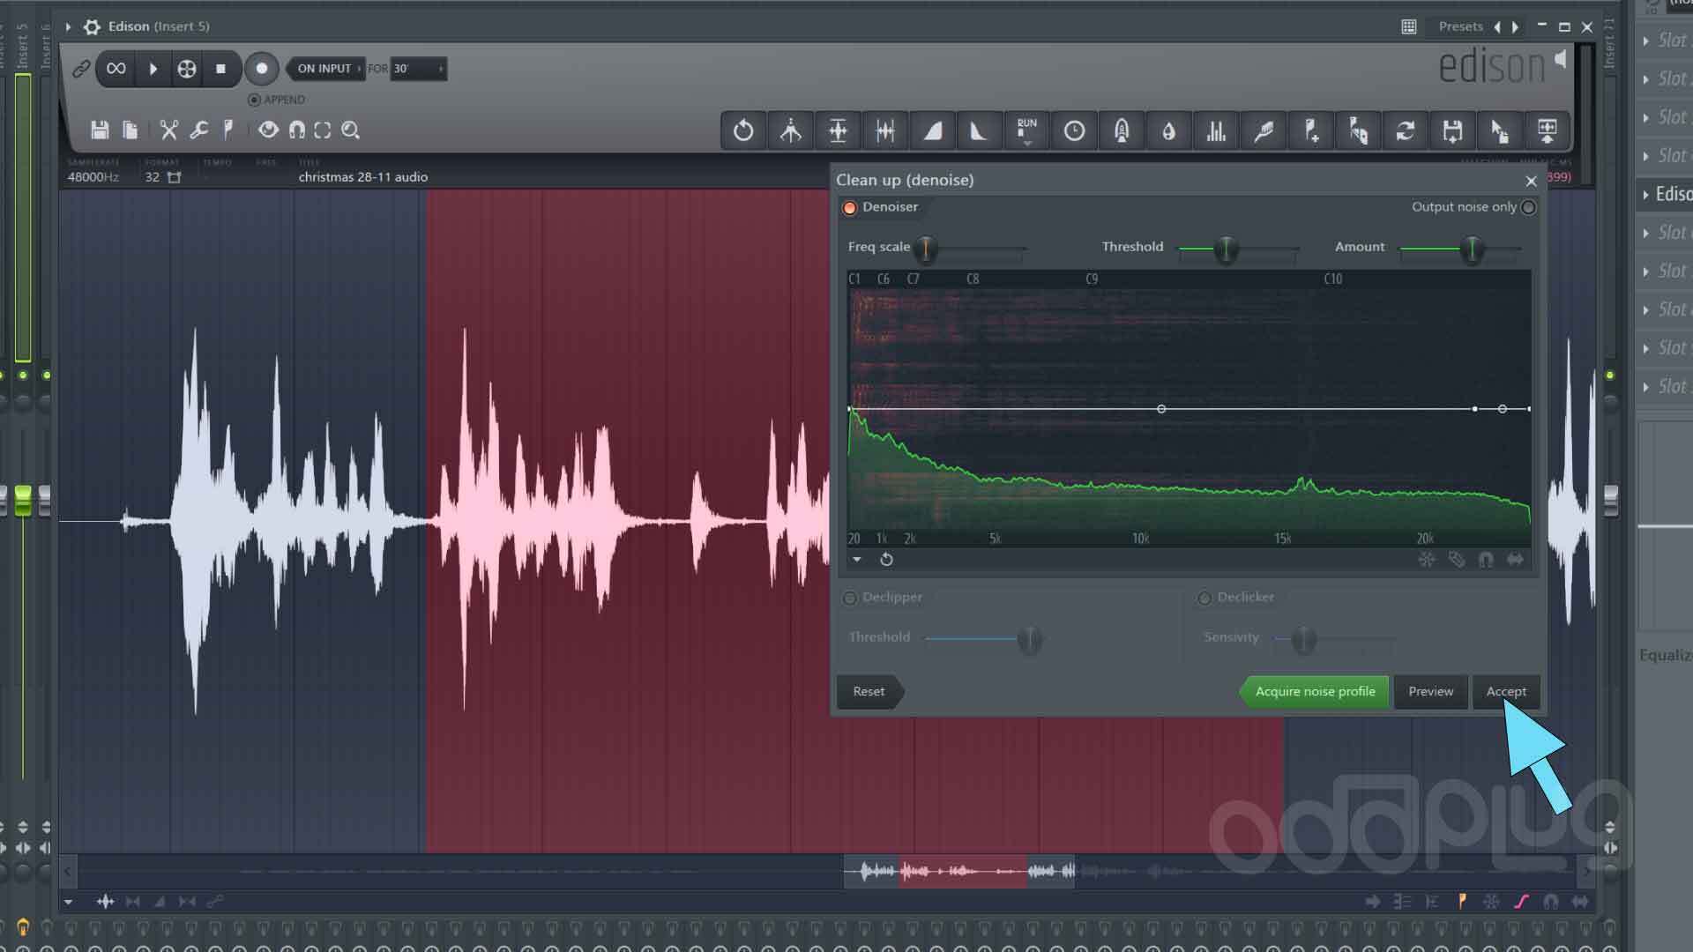Click Preview to audition the denoise
This screenshot has height=952, width=1693.
(x=1430, y=691)
